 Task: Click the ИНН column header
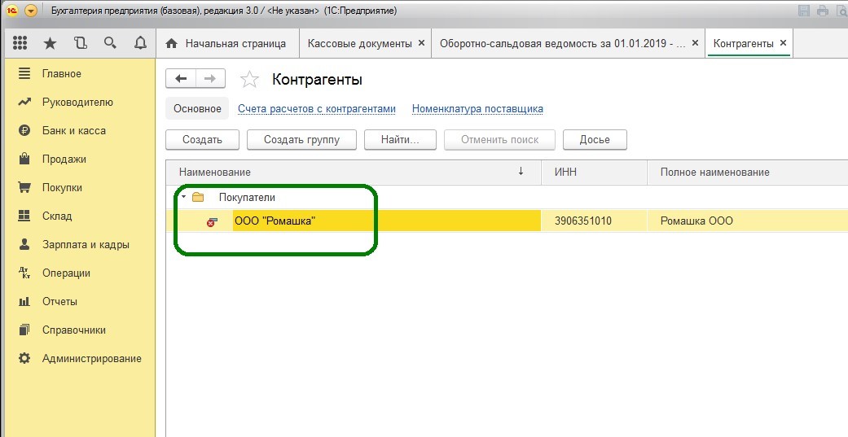point(594,173)
